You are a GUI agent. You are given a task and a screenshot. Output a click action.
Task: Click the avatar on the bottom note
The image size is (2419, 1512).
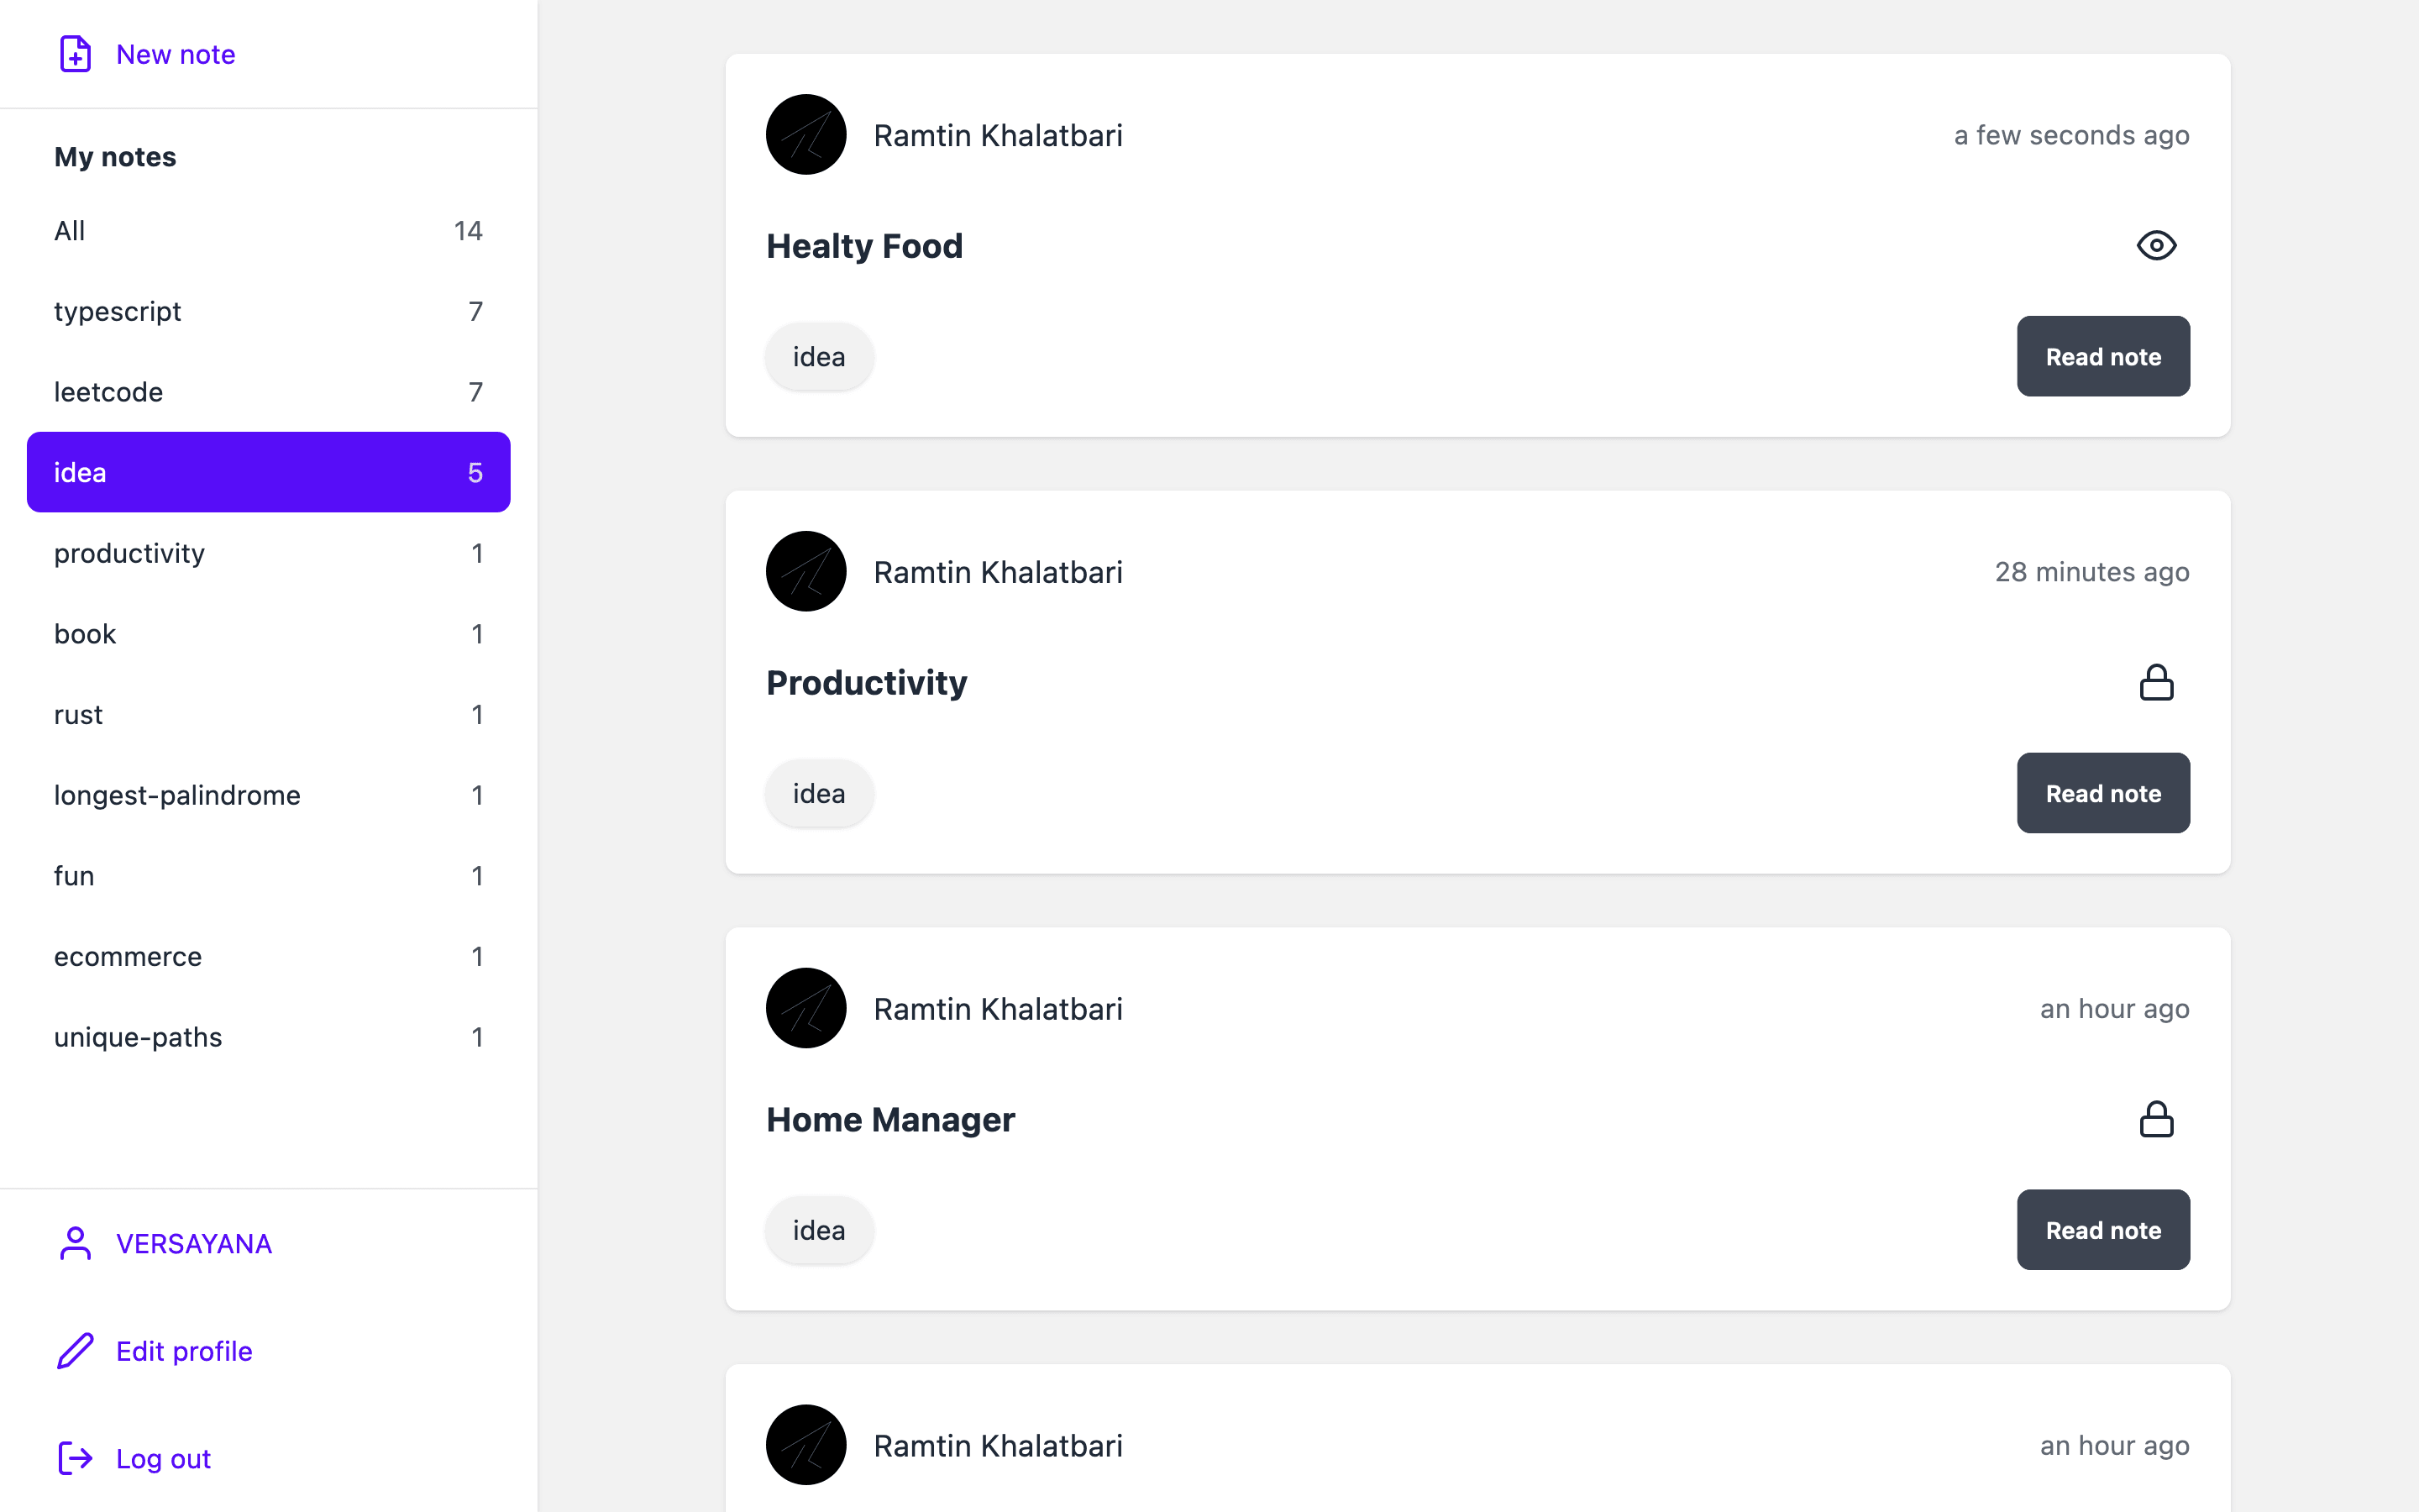pyautogui.click(x=805, y=1445)
